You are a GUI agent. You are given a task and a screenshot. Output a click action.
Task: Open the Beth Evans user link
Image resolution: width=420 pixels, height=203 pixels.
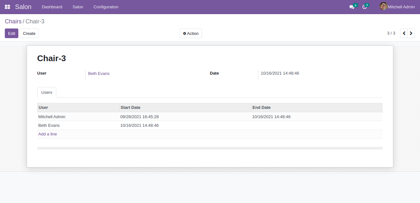coord(99,74)
